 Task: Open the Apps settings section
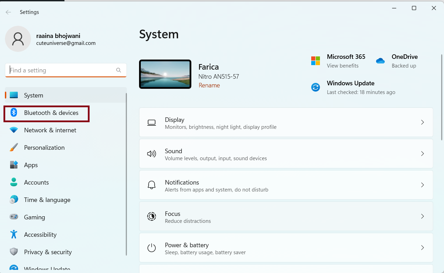tap(31, 165)
